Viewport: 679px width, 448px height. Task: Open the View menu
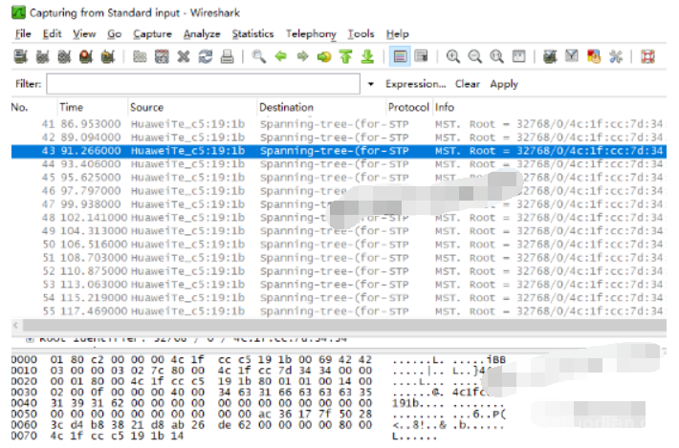[84, 33]
